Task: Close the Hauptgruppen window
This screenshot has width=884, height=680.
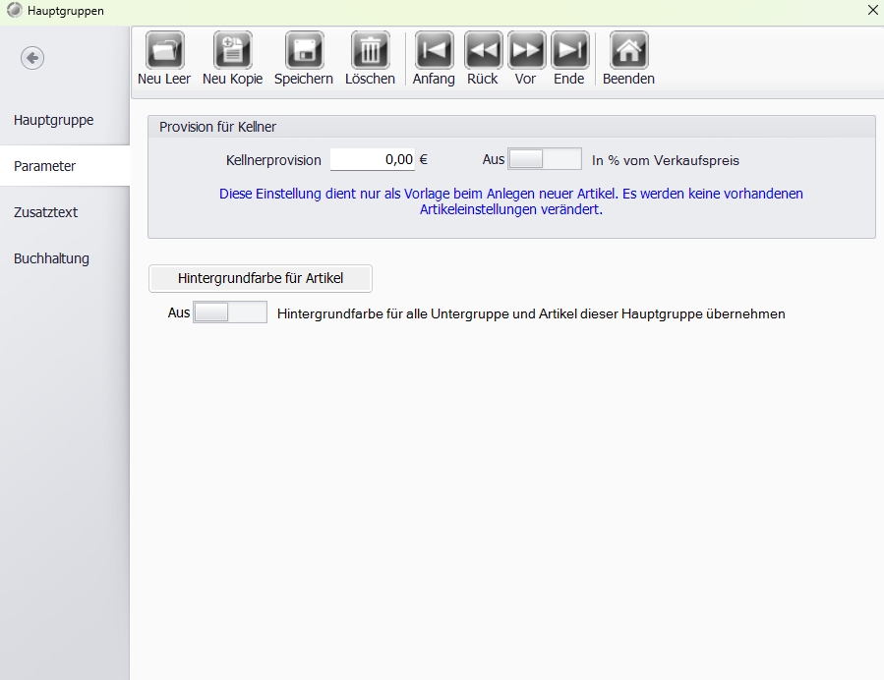Action: [x=872, y=10]
